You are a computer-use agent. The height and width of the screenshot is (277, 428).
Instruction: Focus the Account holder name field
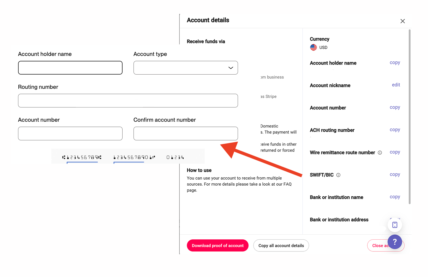[x=70, y=68]
